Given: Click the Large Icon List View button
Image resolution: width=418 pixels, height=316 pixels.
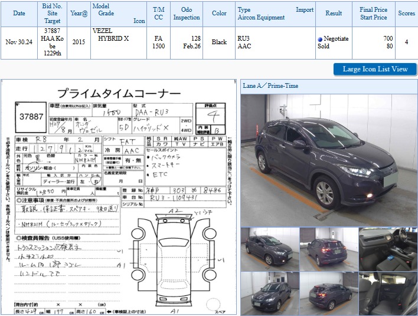Looking at the screenshot, I should (375, 69).
